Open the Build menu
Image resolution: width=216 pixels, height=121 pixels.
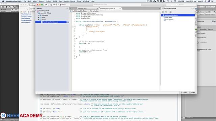click(55, 1)
